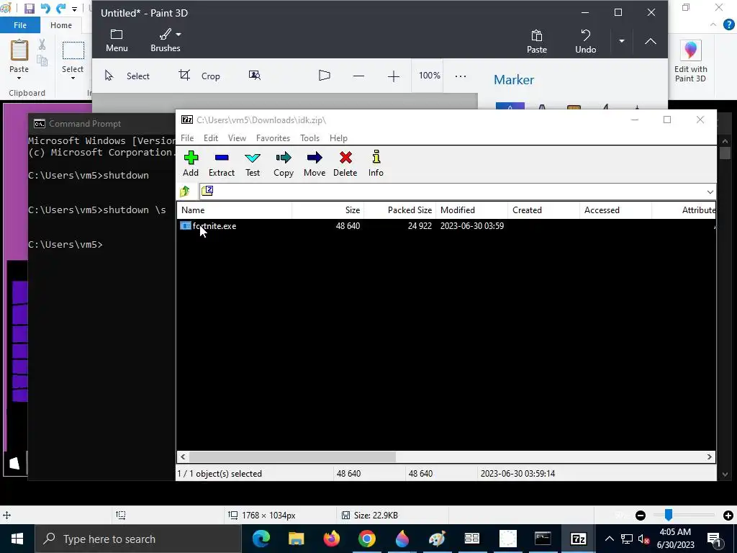Screen dimensions: 737x553
Task: Choose the Select tool in Paint 3D
Action: [x=127, y=76]
